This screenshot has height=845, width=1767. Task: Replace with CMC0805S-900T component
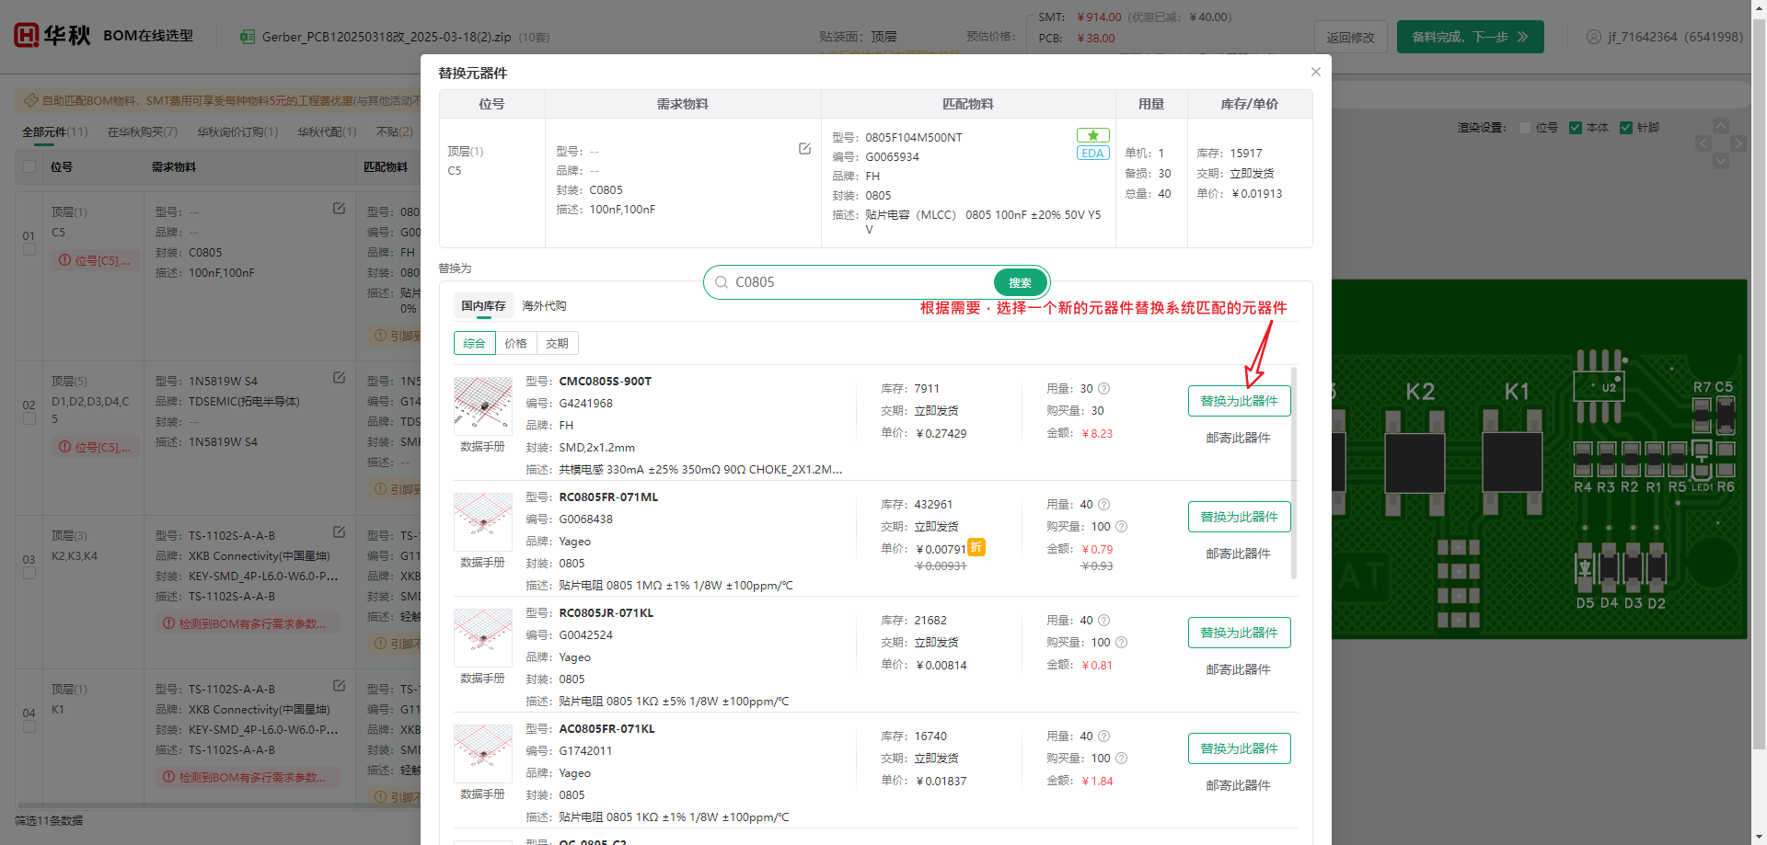(x=1239, y=401)
